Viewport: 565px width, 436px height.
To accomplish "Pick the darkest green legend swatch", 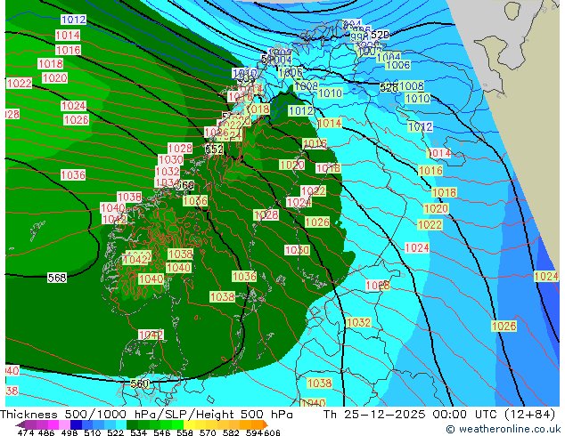I will [132, 424].
